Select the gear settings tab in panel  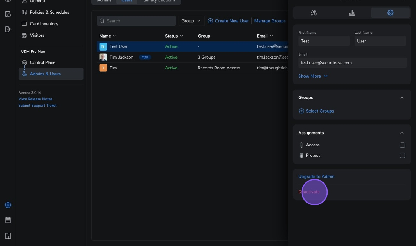[390, 13]
